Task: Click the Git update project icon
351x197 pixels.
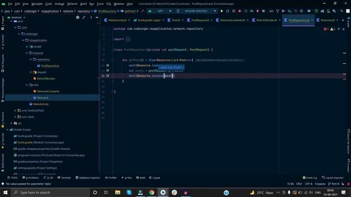Action: [x=278, y=11]
